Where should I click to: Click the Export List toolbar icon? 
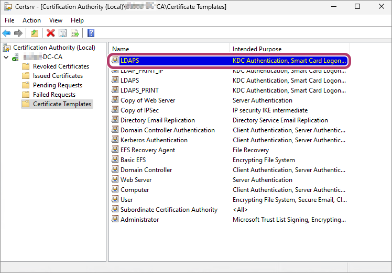click(75, 33)
